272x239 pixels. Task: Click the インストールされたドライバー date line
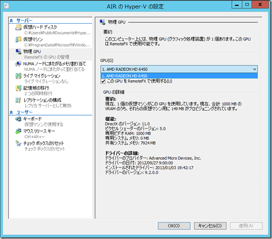(149, 168)
